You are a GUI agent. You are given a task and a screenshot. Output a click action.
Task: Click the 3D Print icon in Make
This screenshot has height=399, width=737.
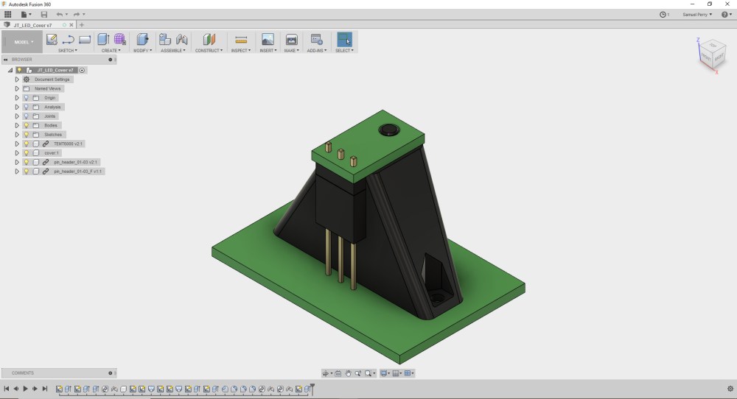click(292, 40)
